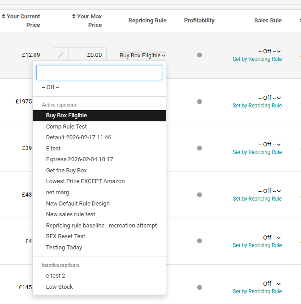Click the pencil edit icon beside max price
Screen dimensions: 301x304
[61, 55]
